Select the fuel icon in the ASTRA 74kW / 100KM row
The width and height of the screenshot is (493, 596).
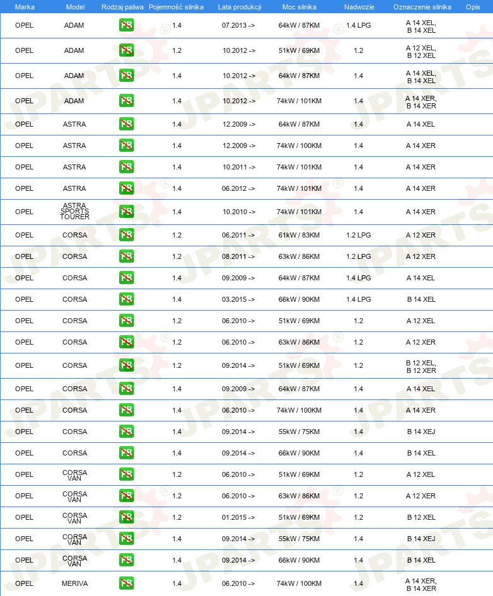click(126, 146)
